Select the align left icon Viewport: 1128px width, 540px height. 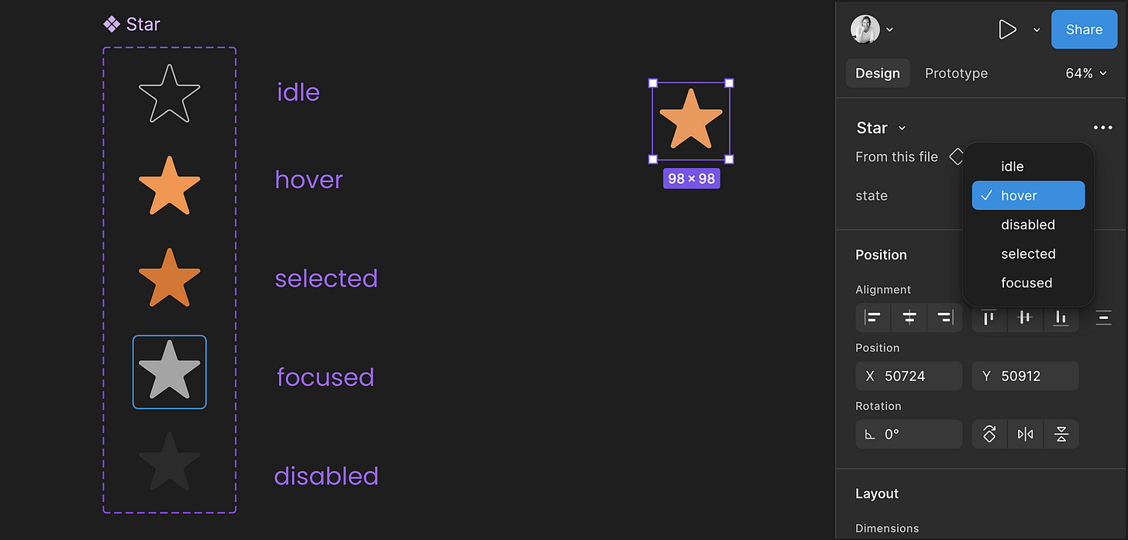[x=872, y=318]
